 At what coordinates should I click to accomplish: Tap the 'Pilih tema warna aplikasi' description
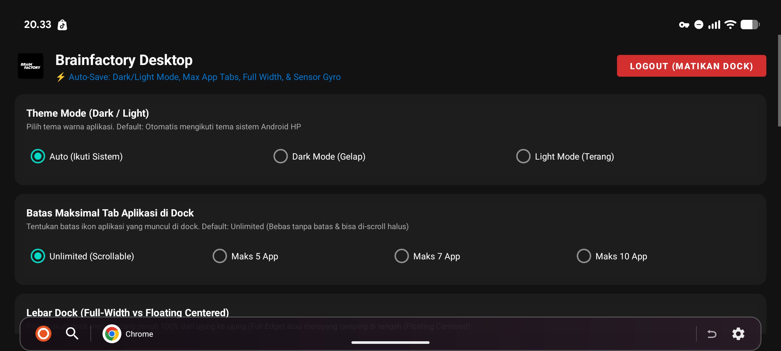point(164,127)
